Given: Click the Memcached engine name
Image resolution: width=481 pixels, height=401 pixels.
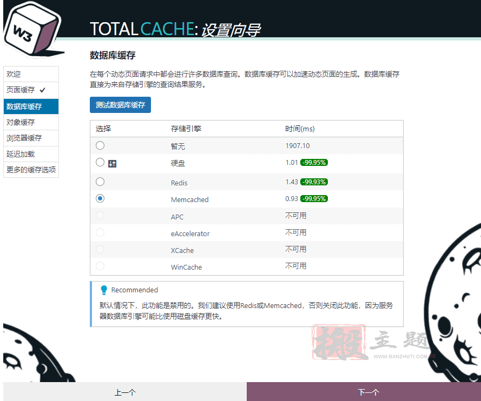Looking at the screenshot, I should 189,200.
